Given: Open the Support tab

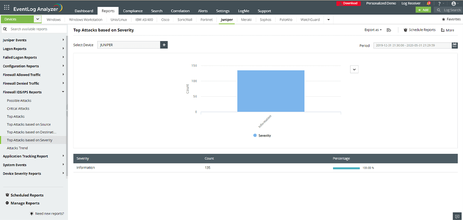Looking at the screenshot, I should pos(264,11).
